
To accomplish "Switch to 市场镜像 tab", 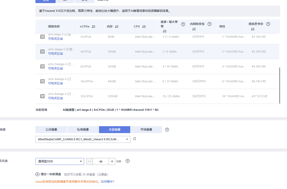I will pyautogui.click(x=146, y=130).
